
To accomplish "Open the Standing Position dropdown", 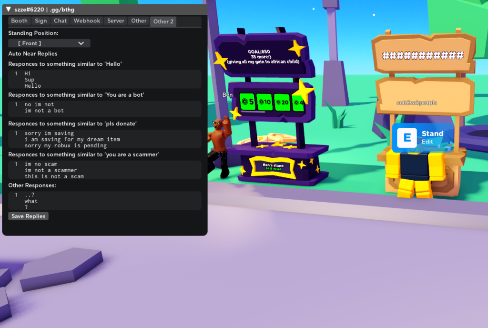I will click(x=49, y=43).
